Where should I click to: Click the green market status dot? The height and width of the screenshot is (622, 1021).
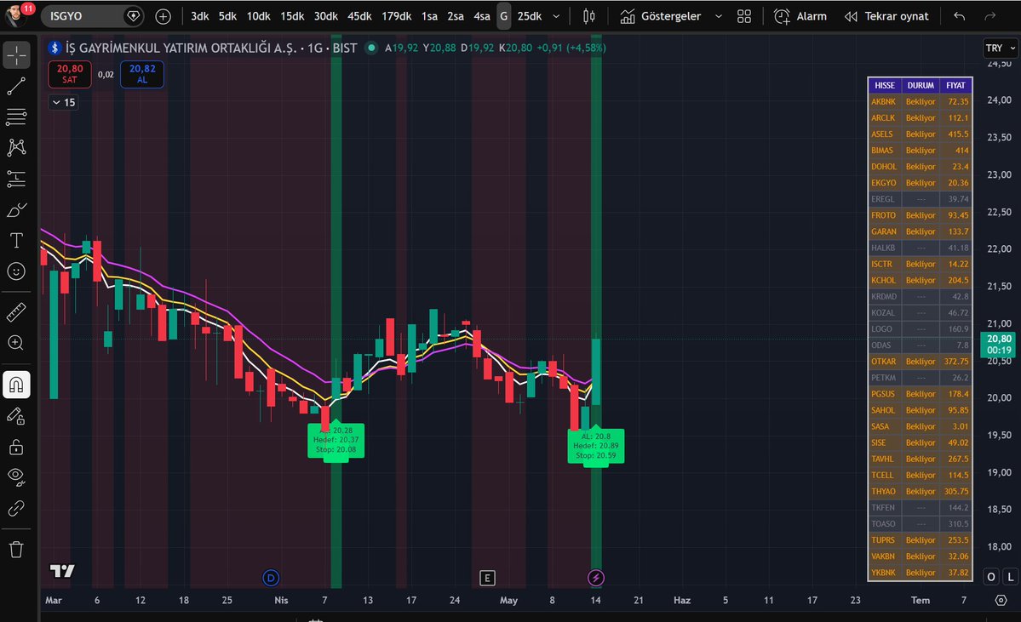tap(371, 48)
